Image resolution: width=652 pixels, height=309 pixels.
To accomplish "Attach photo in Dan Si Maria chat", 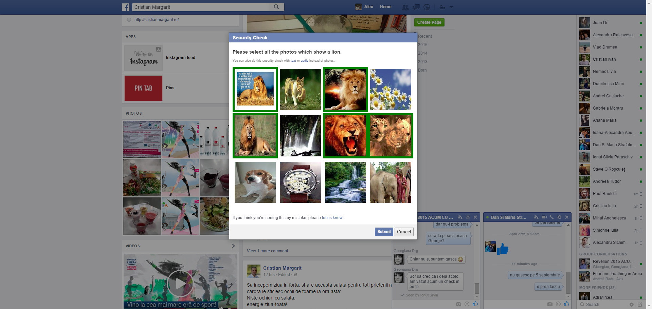I will click(x=550, y=304).
